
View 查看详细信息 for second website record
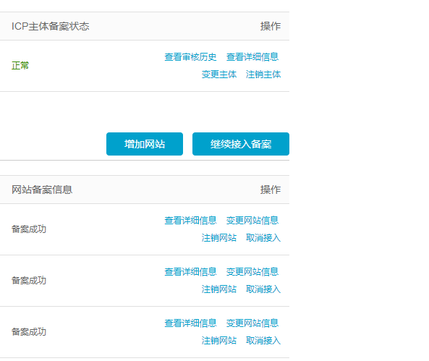click(x=190, y=272)
